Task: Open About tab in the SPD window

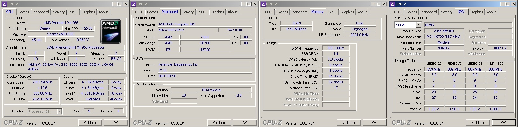Action: click(x=491, y=12)
